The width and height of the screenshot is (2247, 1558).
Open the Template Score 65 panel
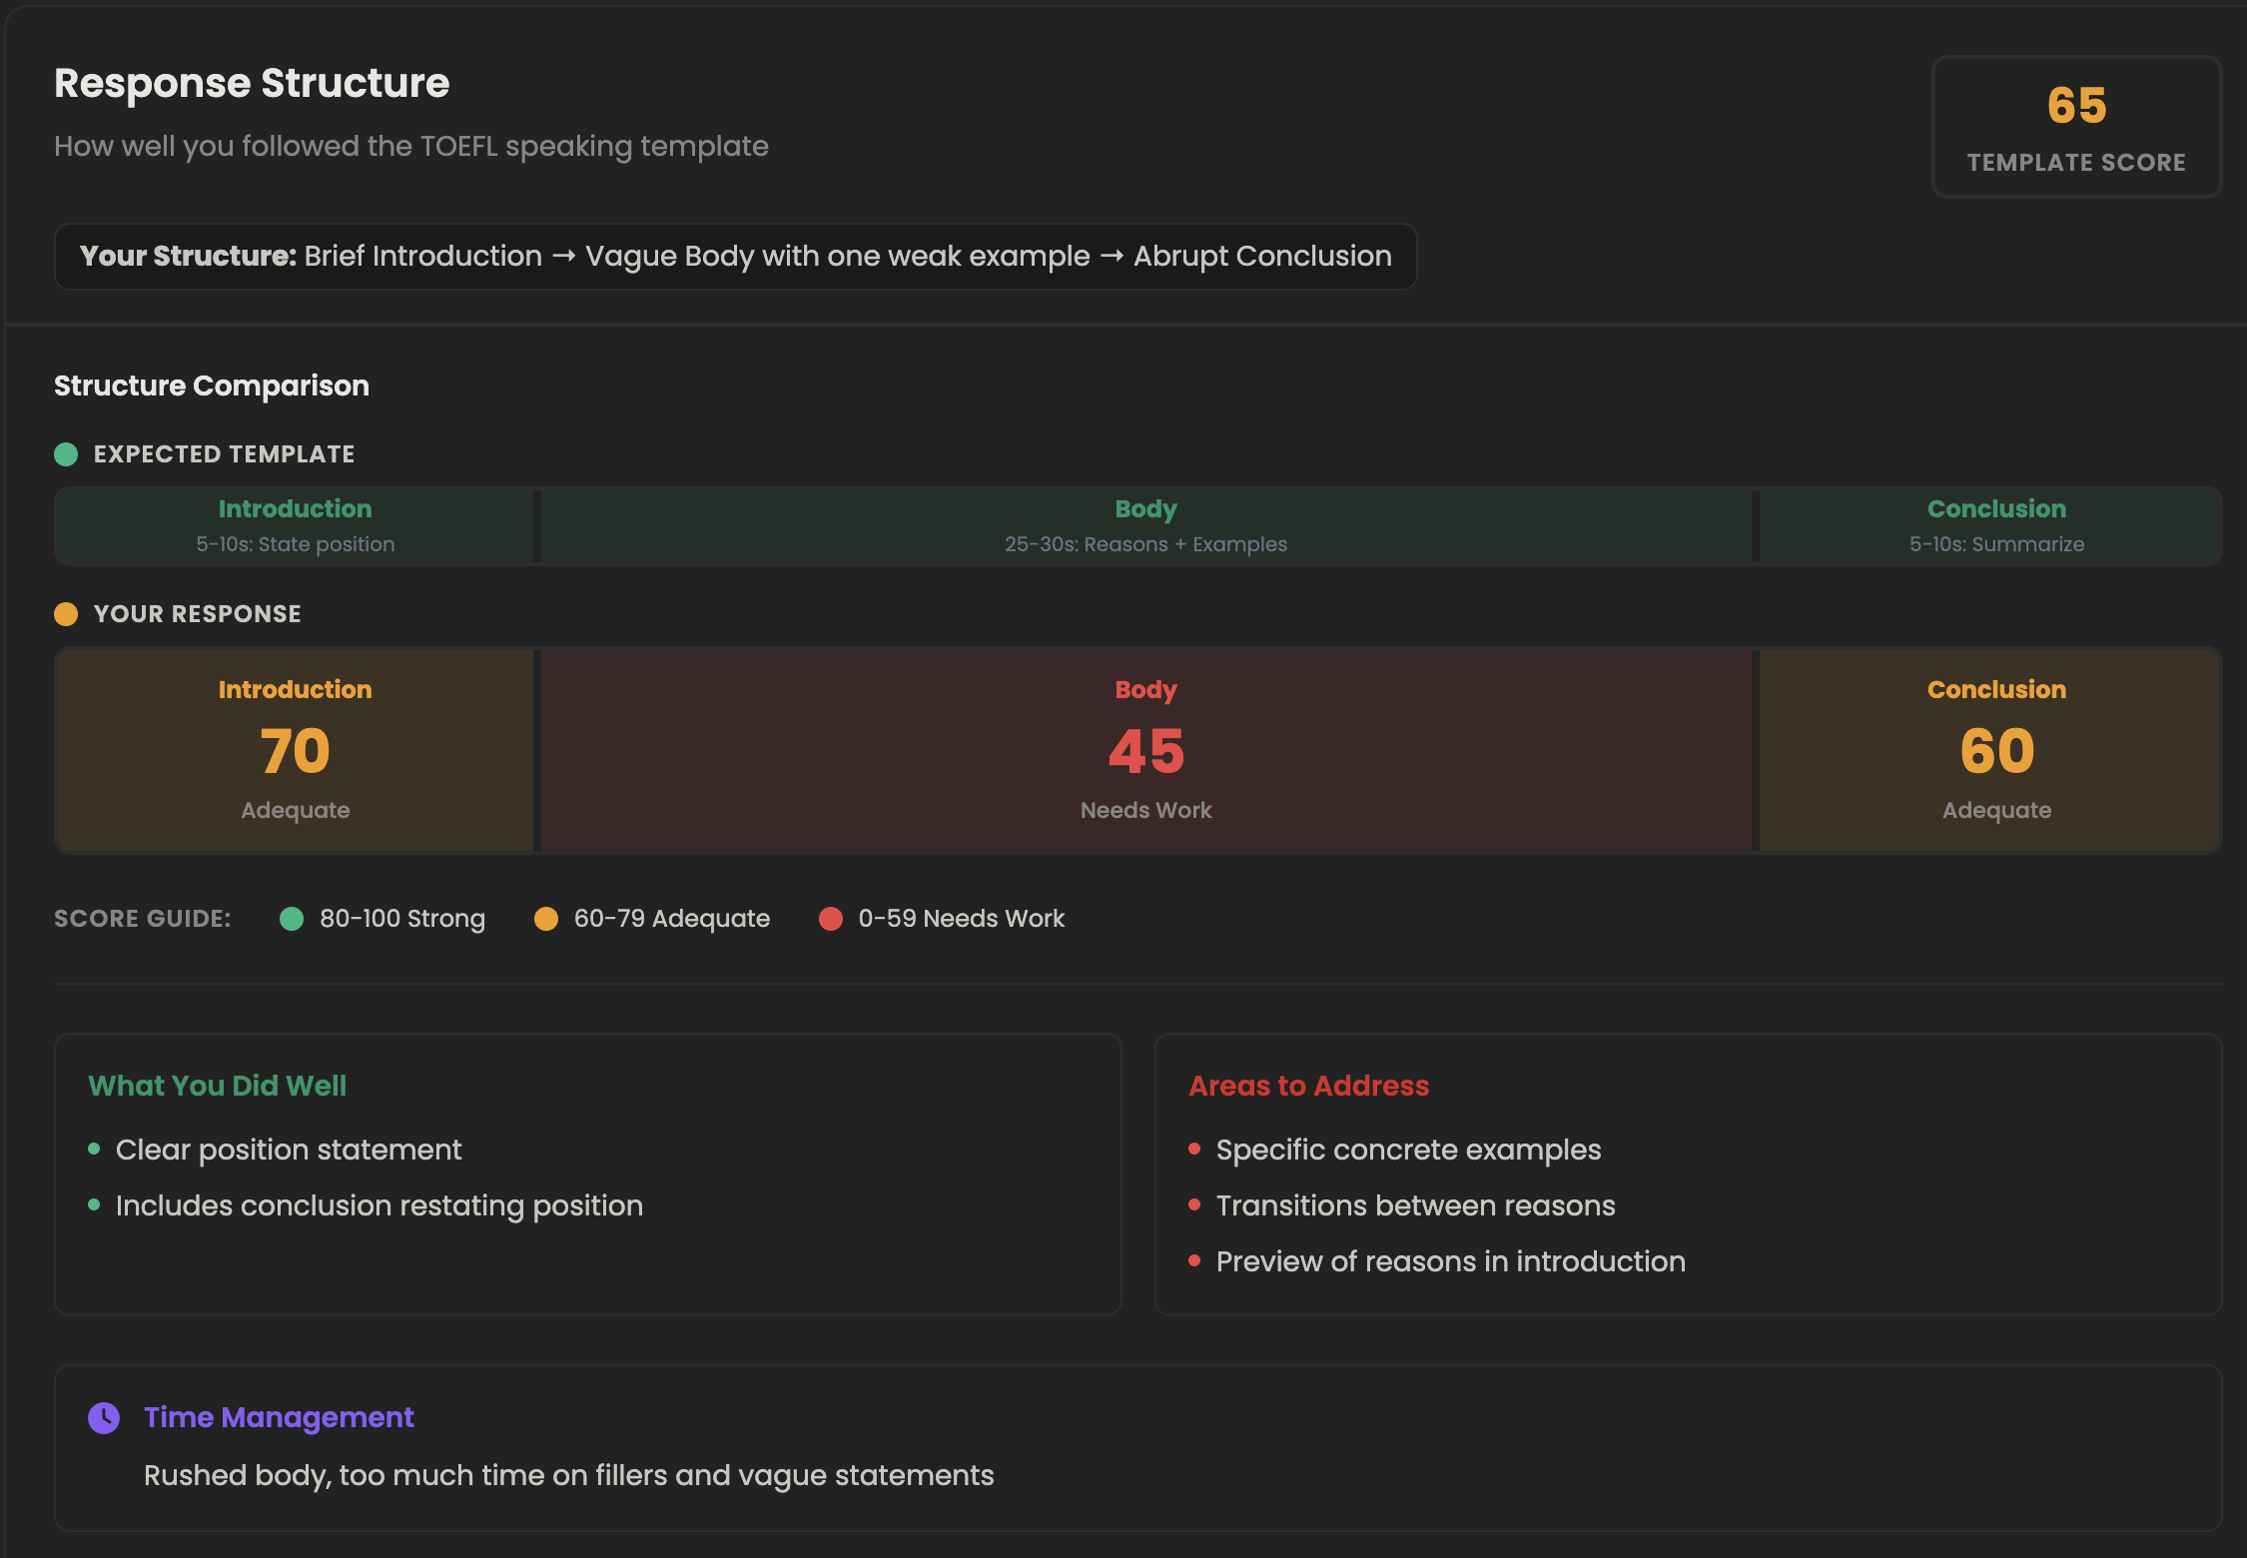(x=2075, y=126)
